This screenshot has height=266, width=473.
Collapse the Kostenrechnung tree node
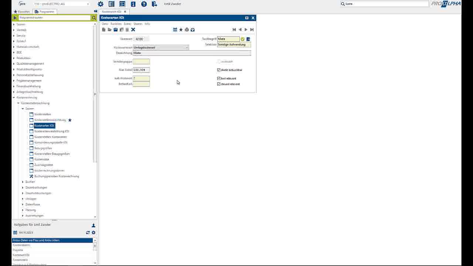click(14, 98)
